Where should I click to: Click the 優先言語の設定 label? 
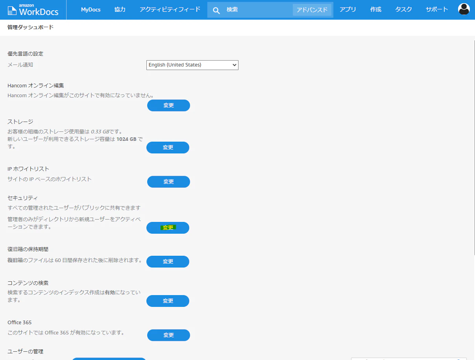(26, 54)
